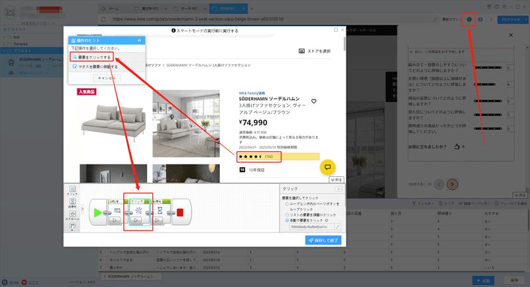Click the ストアを選択 store selector

click(x=315, y=51)
